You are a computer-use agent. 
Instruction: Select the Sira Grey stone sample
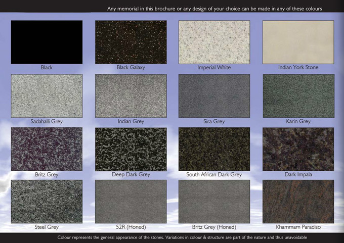click(214, 96)
